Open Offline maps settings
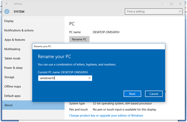 [x=13, y=87]
